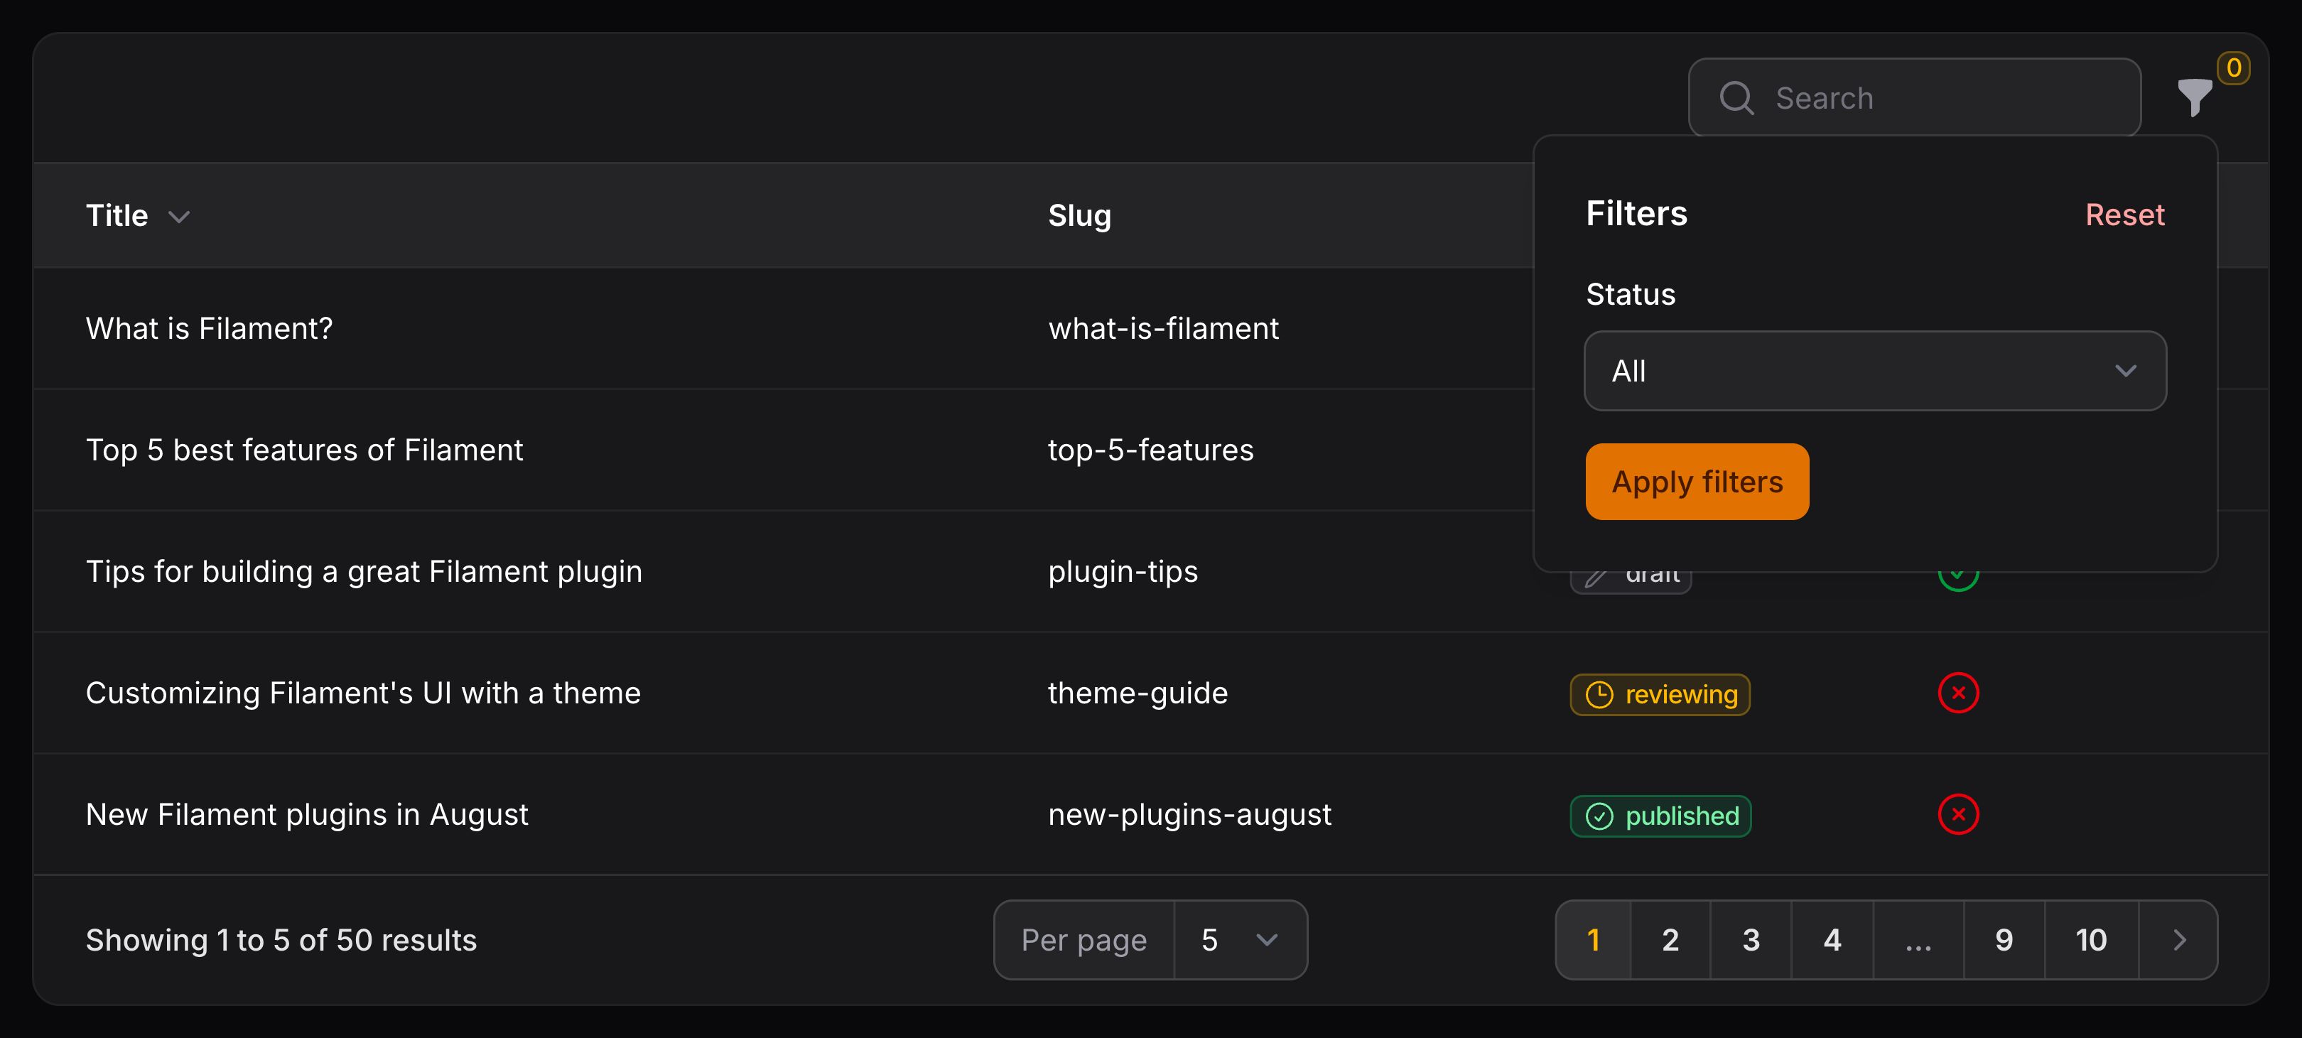Click the Slug column header
Screen dimensions: 2302x1038
1079,215
